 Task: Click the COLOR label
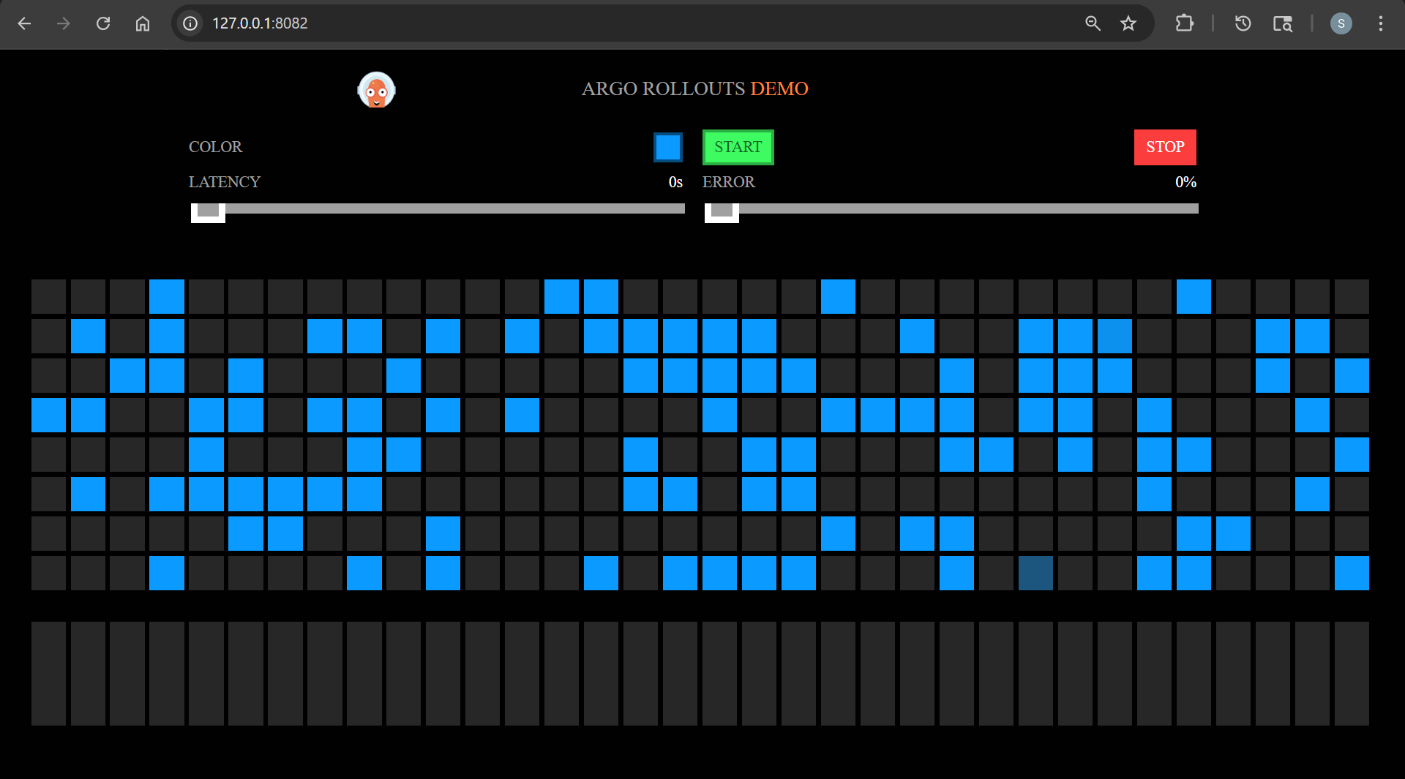tap(215, 147)
